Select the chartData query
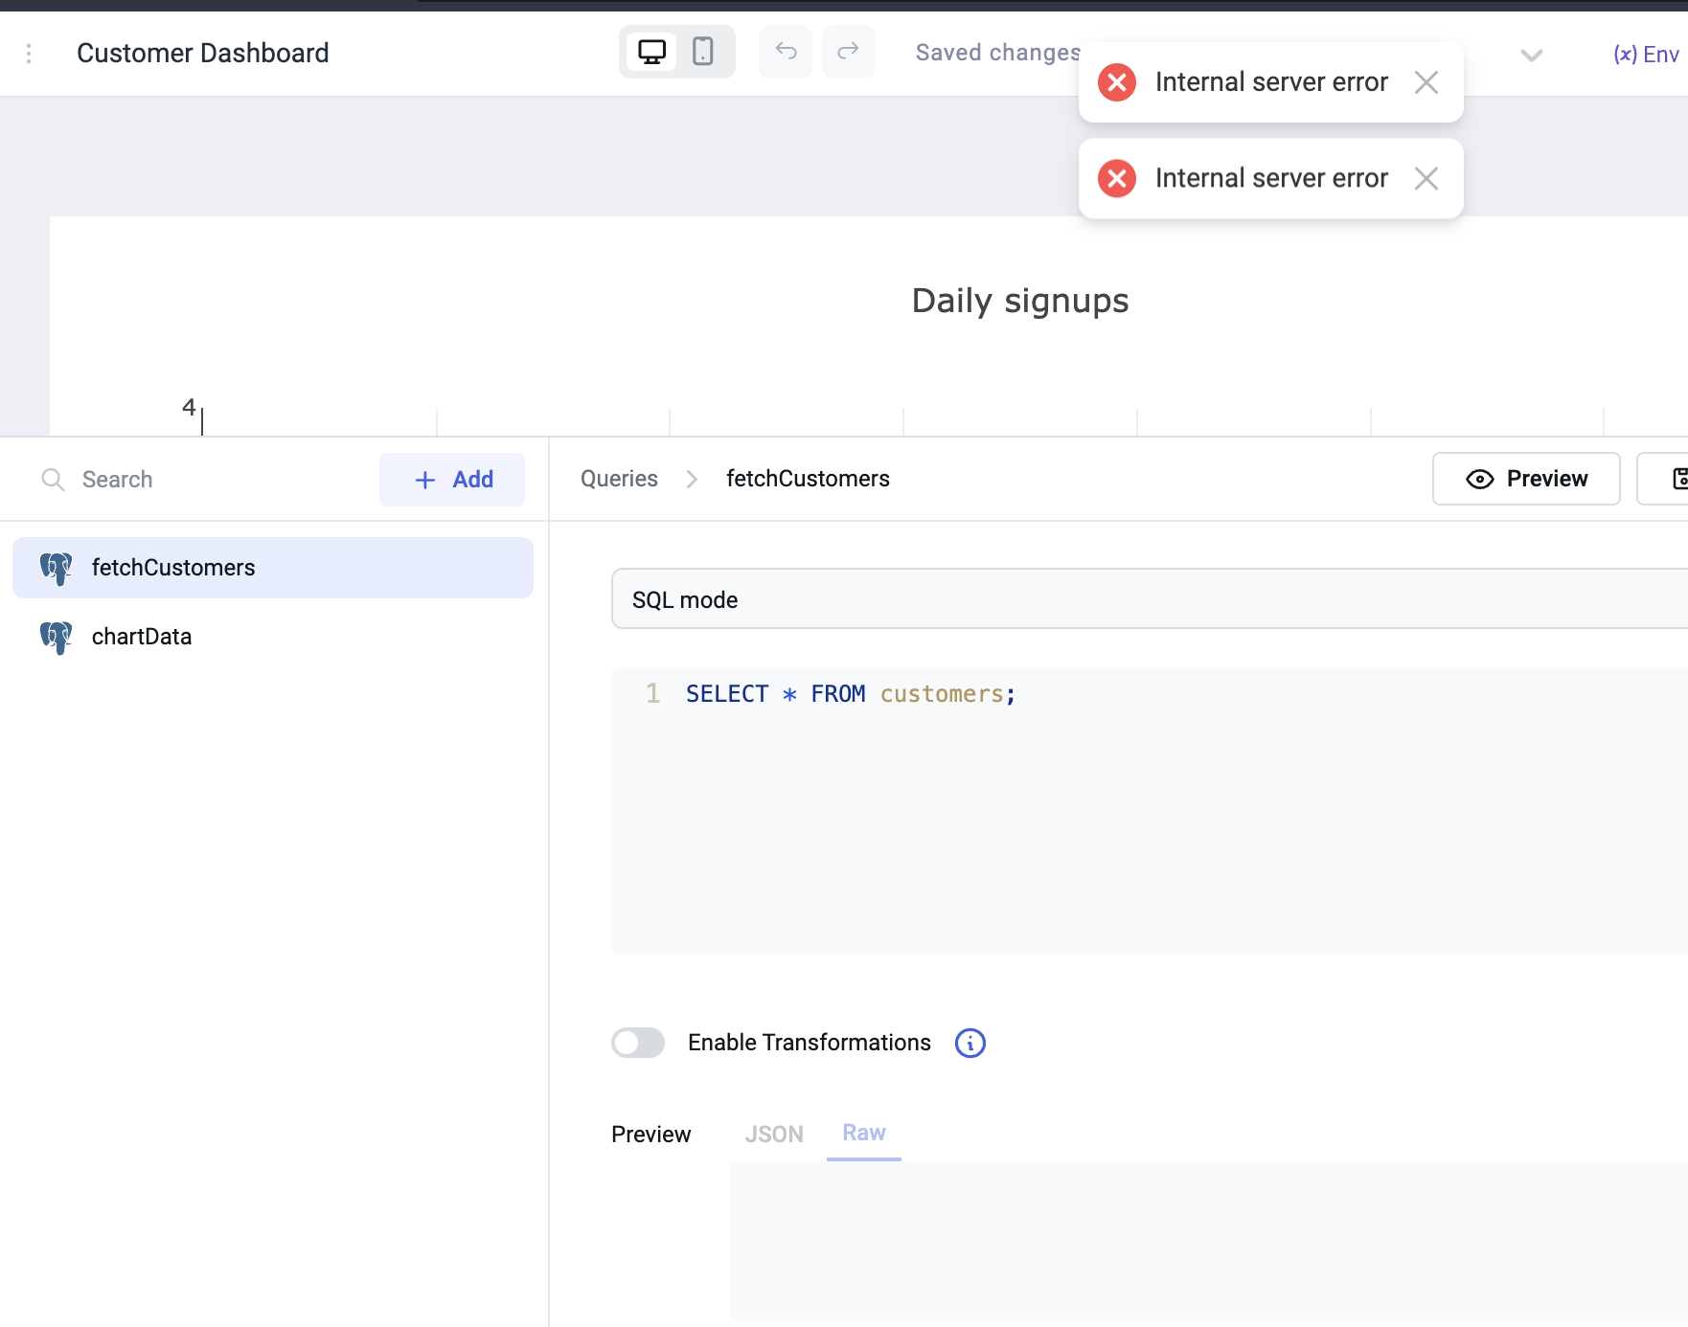The height and width of the screenshot is (1327, 1688). click(x=142, y=636)
